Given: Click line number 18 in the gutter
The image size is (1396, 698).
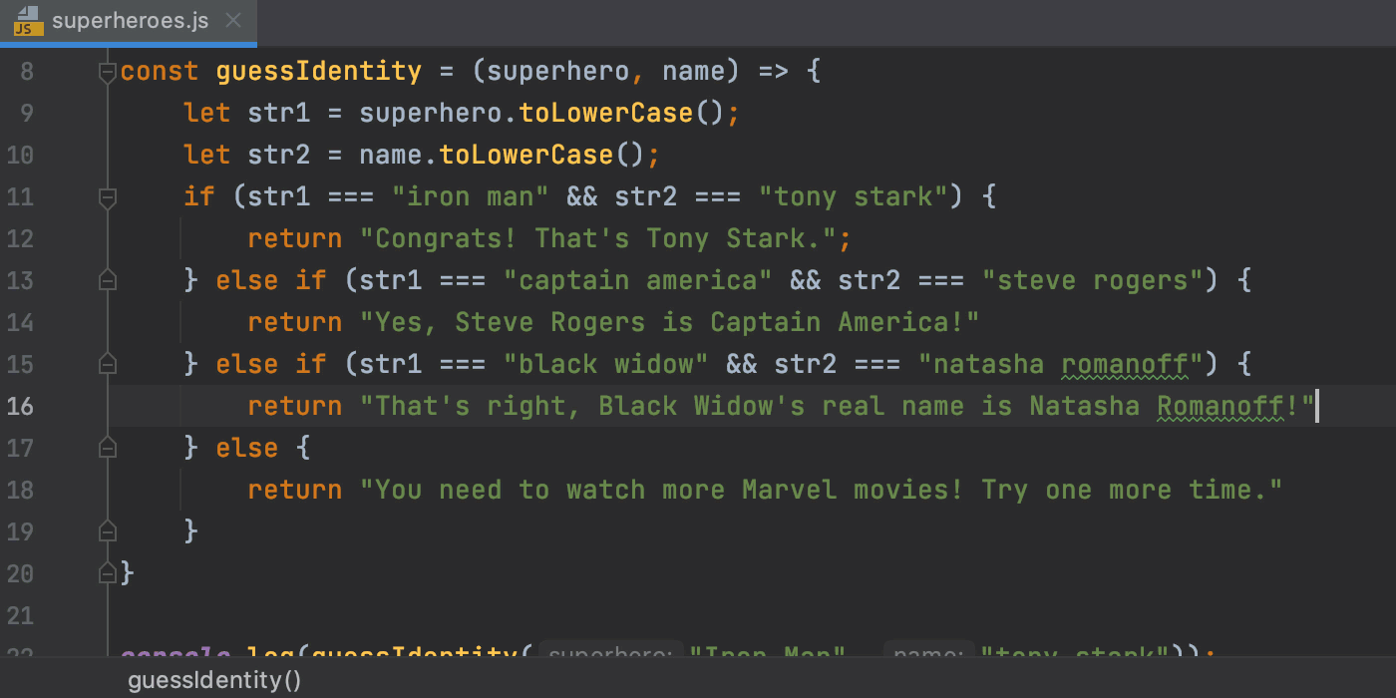Looking at the screenshot, I should (20, 491).
